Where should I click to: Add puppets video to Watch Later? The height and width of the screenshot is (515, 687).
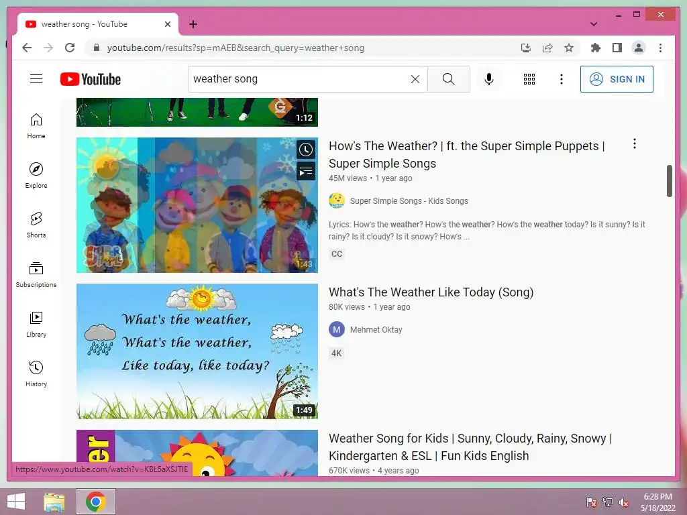[x=306, y=150]
